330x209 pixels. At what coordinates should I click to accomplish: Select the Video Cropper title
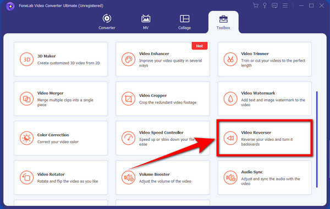[153, 96]
